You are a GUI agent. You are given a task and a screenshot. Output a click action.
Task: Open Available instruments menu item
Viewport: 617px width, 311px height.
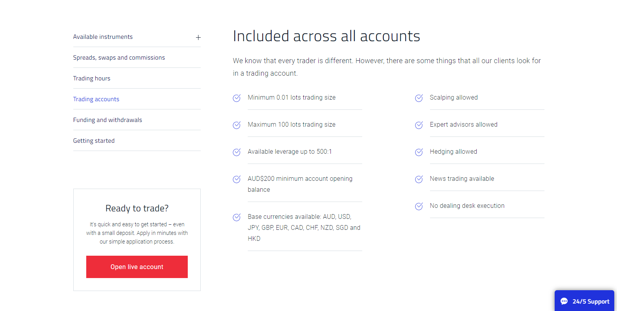coord(103,37)
